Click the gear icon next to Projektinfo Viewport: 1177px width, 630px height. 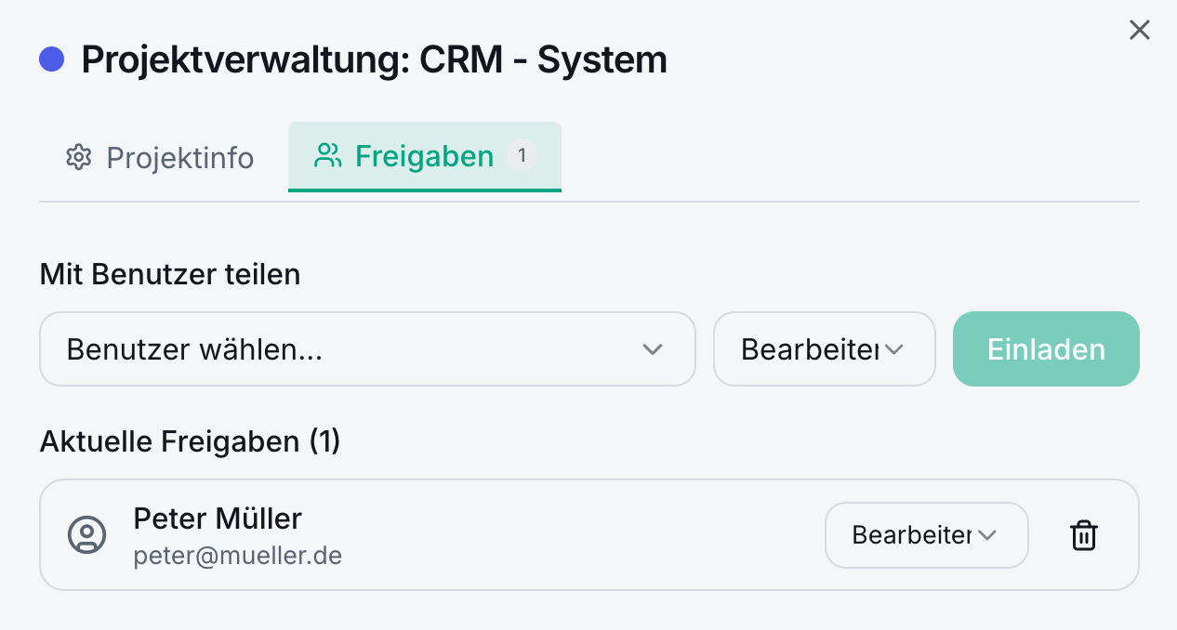79,157
